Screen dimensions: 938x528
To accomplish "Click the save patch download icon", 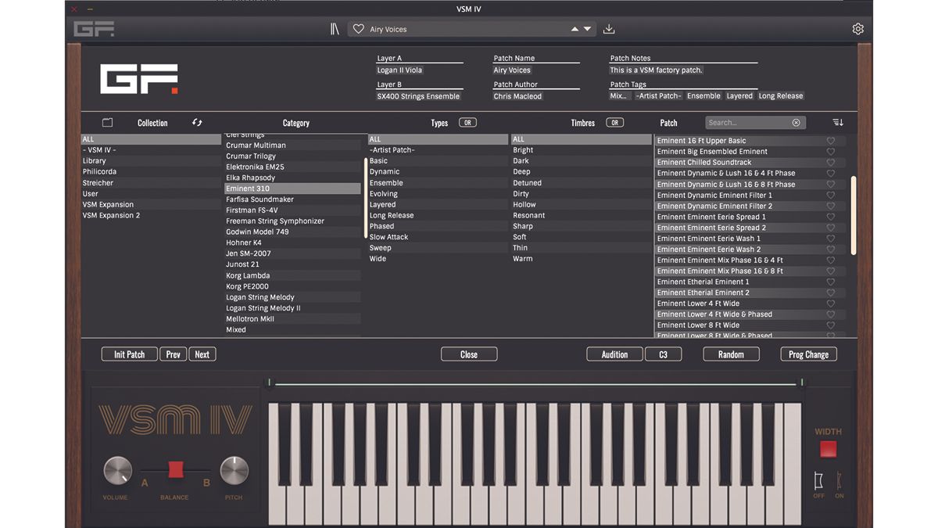I will [x=609, y=29].
